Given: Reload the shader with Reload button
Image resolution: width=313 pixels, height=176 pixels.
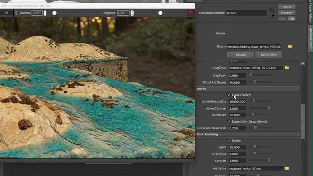Looking at the screenshot, I should 241,55.
